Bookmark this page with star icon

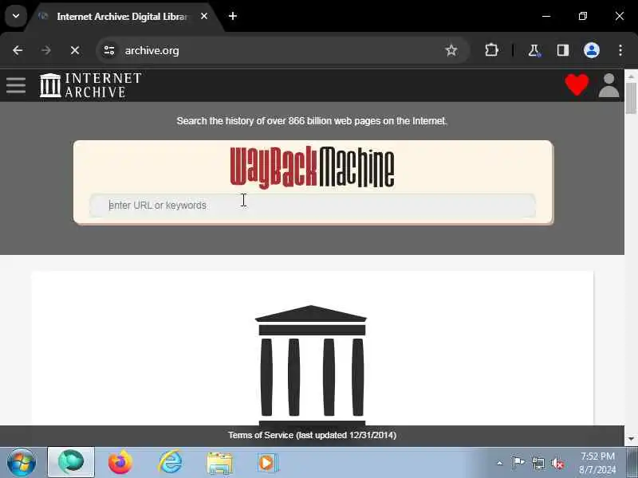point(451,50)
